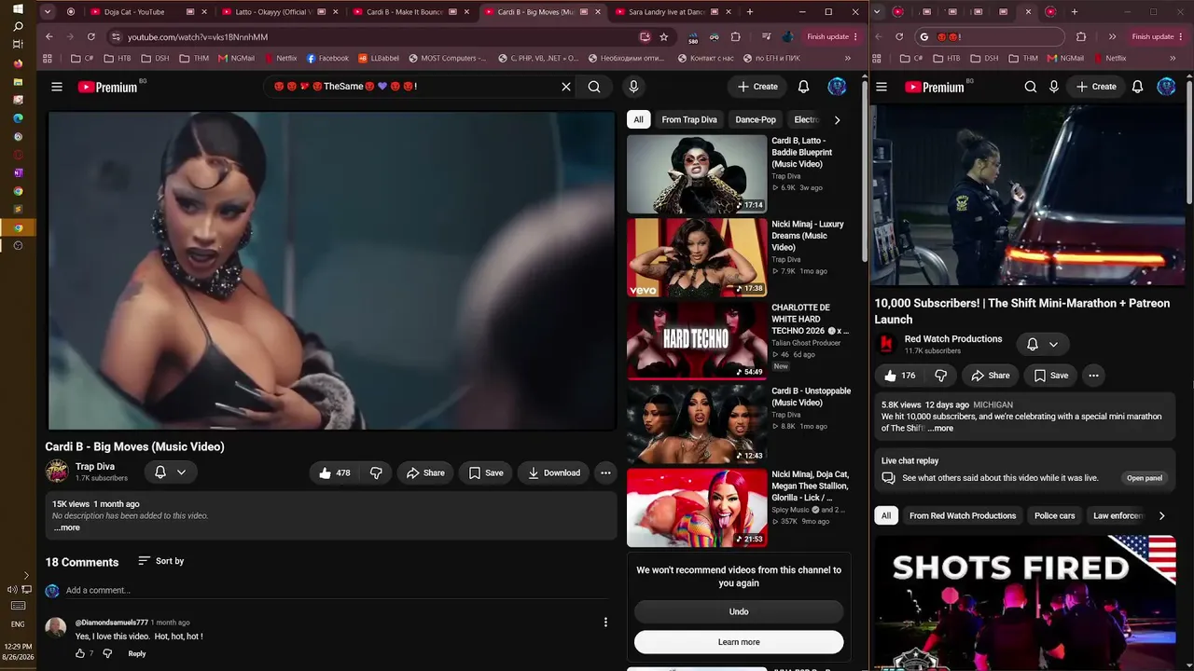Save Big Moves video to a playlist
1194x671 pixels.
point(486,472)
